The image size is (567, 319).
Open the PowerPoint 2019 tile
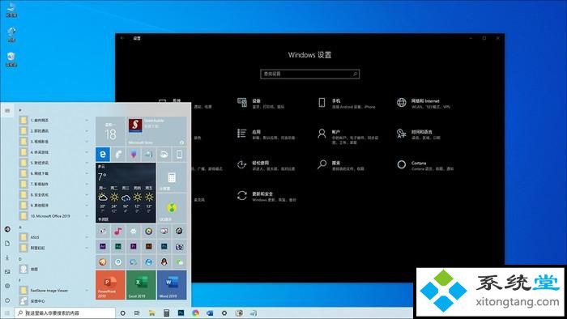110,285
